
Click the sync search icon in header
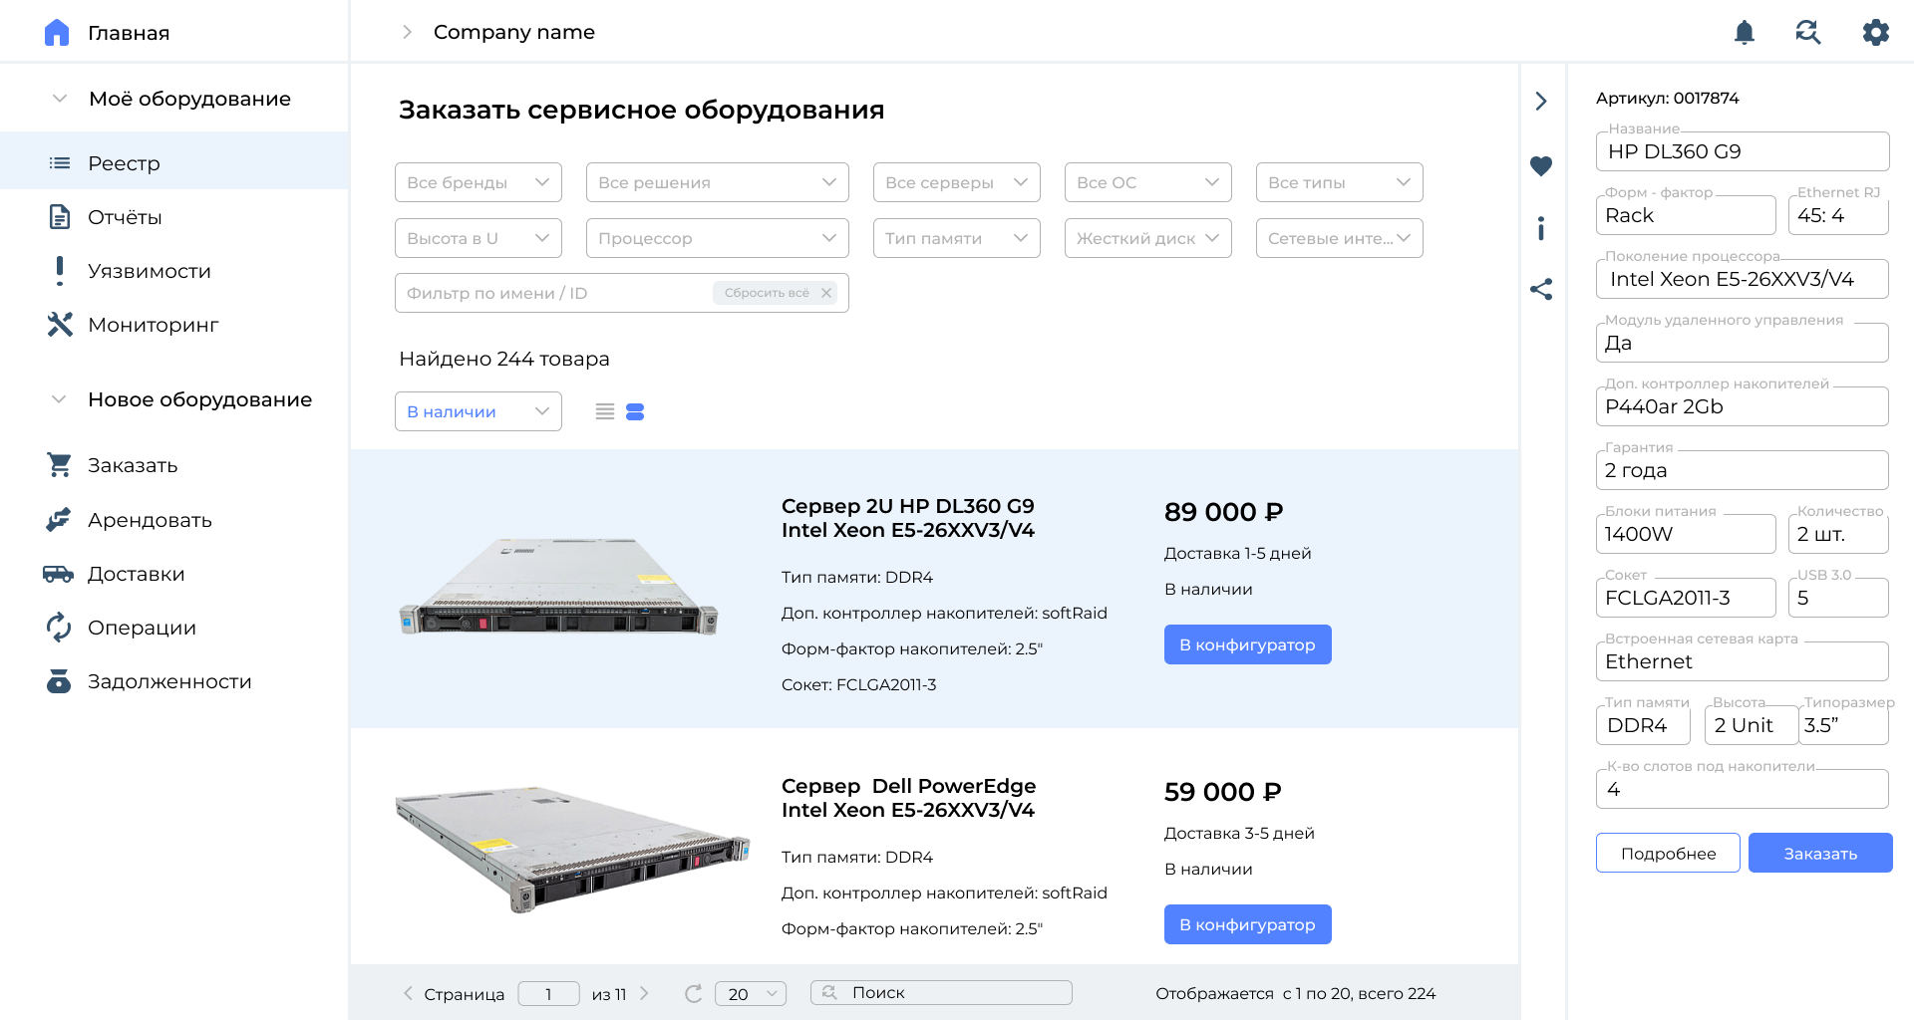coord(1808,33)
